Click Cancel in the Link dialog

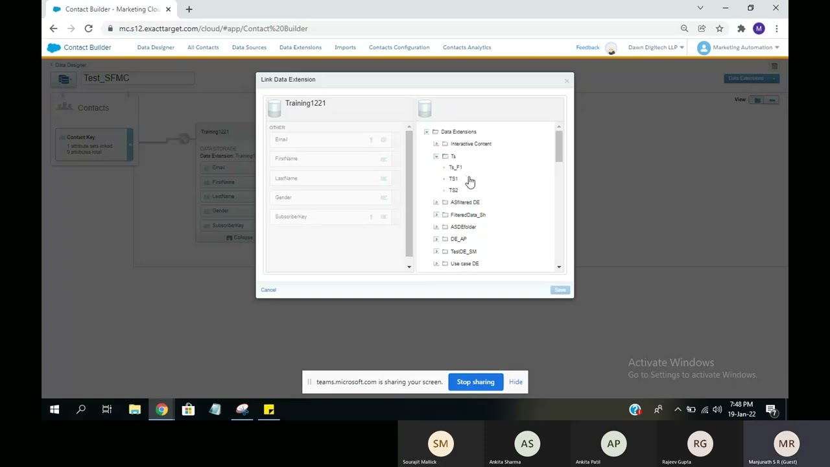[x=268, y=290]
